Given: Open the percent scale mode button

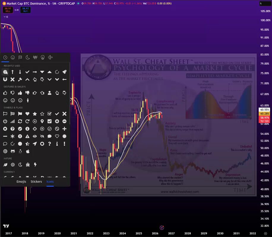Looking at the screenshot, I should (x=265, y=4).
